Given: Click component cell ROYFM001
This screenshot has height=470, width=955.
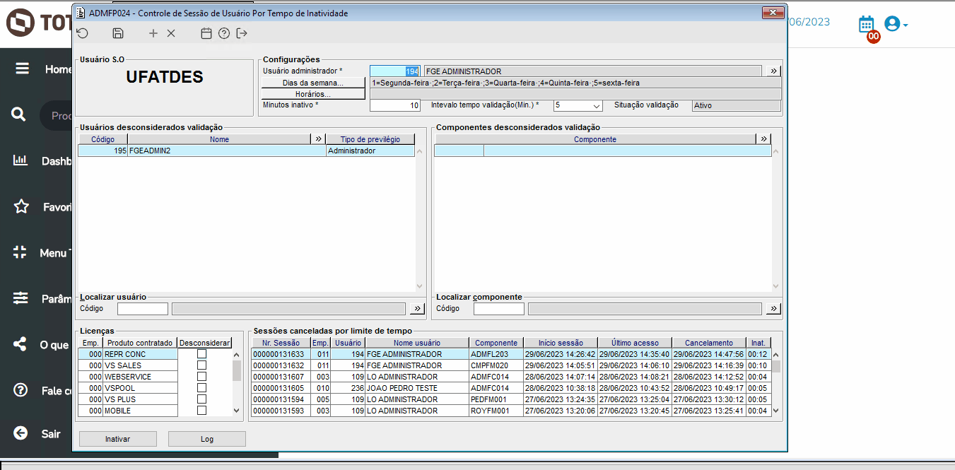Looking at the screenshot, I should point(496,411).
